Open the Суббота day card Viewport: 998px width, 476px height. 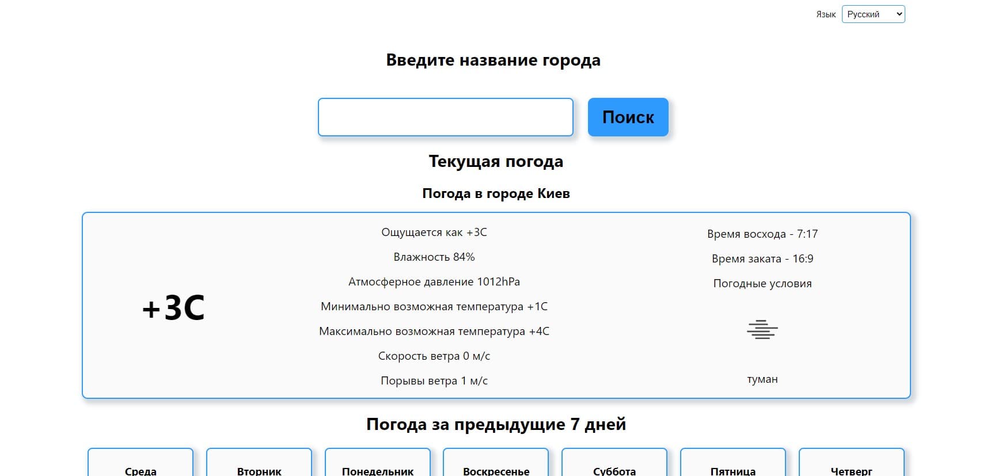pyautogui.click(x=614, y=463)
